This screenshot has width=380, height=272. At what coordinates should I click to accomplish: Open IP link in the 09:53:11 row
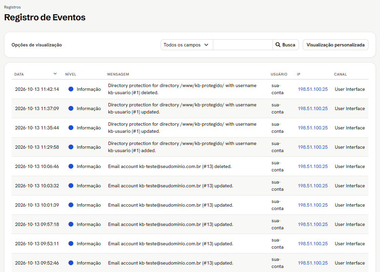click(x=313, y=244)
